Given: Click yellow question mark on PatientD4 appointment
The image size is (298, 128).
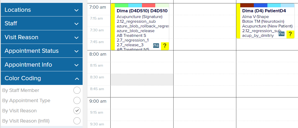Looking at the screenshot, I should coord(290,34).
